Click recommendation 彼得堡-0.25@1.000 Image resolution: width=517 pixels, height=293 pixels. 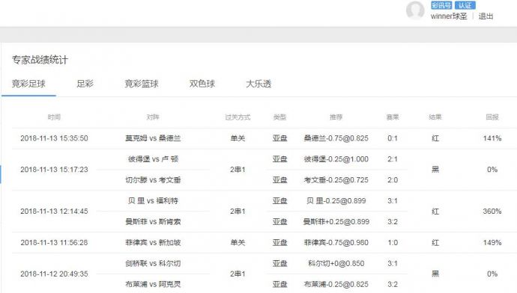point(336,159)
